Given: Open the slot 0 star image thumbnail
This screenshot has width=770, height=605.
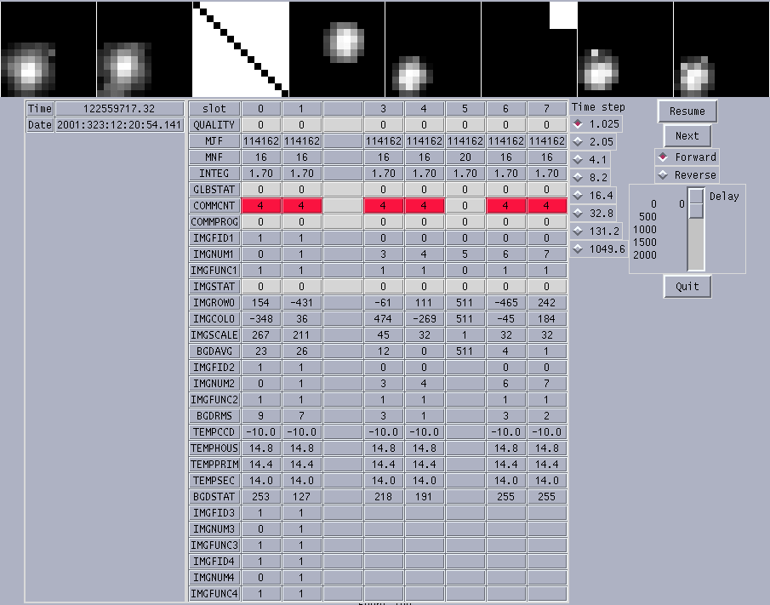Looking at the screenshot, I should coord(48,49).
